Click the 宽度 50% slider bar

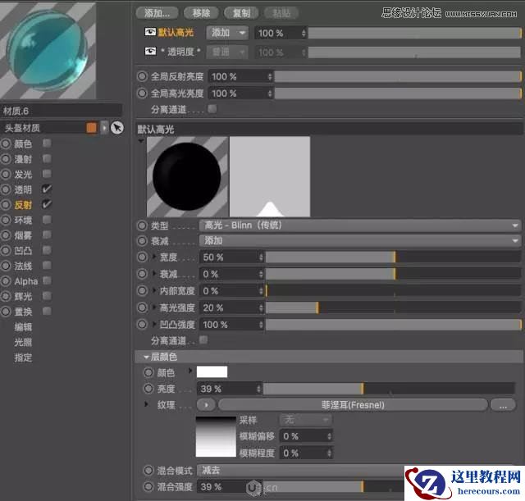click(x=393, y=257)
